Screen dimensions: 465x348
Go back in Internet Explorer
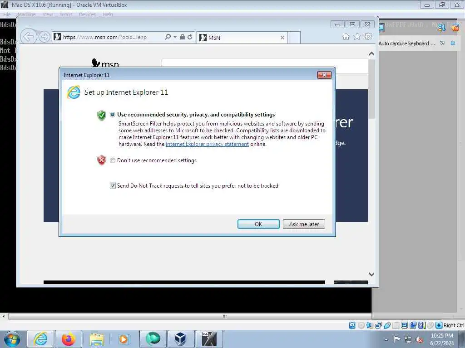(x=29, y=37)
